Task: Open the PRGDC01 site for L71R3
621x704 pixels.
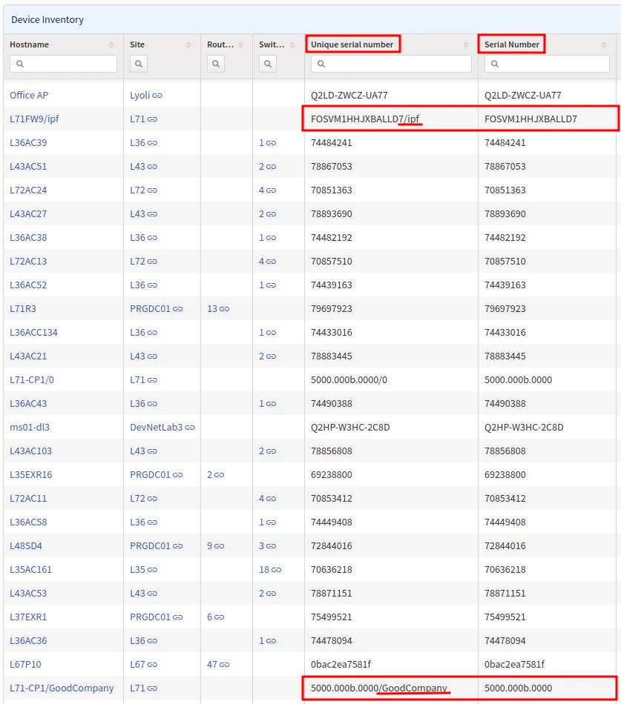Action: (150, 309)
